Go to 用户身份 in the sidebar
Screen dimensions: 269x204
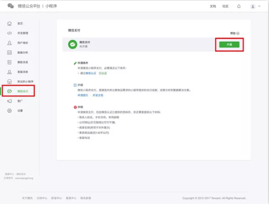[x=22, y=43]
